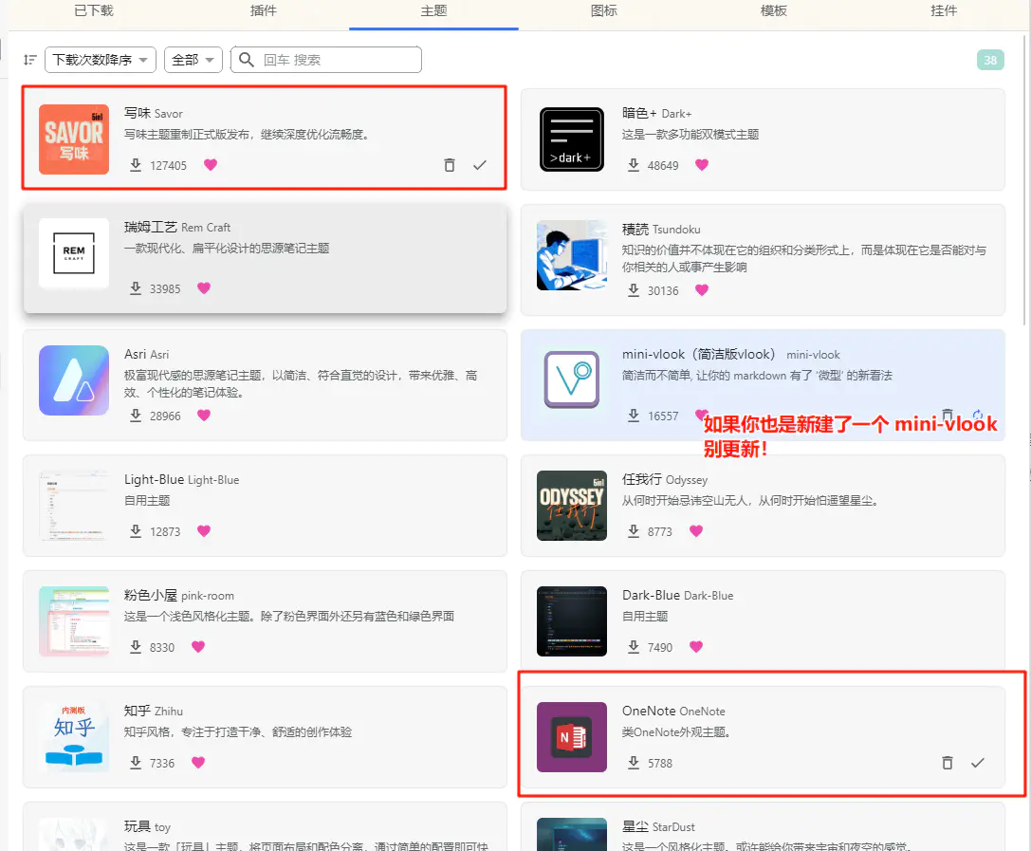Open the 写味 Savor title
The width and height of the screenshot is (1031, 851).
coord(154,113)
